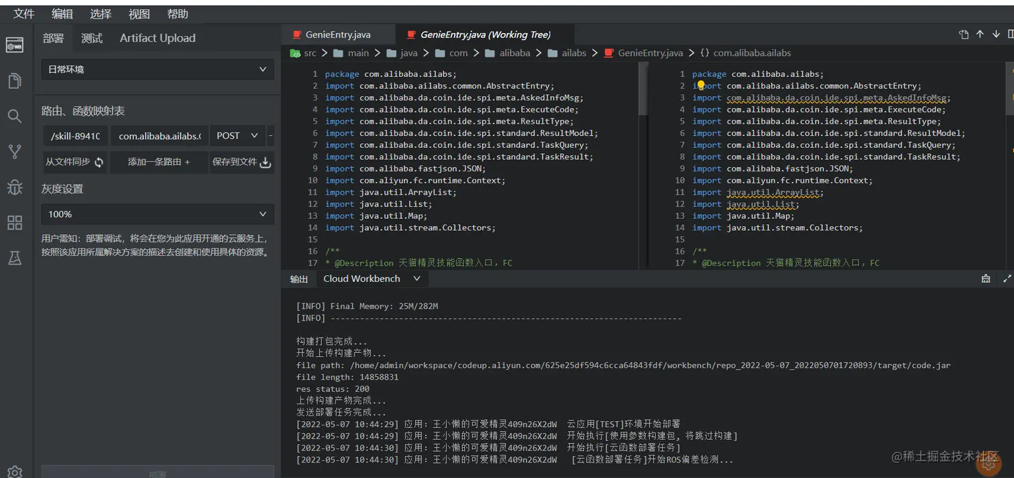The width and height of the screenshot is (1014, 478).
Task: Click src in the breadcrumb path
Action: tap(310, 53)
